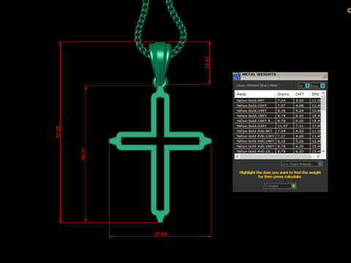Toggle the User option in Metal Weights
Image resolution: width=351 pixels, height=263 pixels.
318,85
